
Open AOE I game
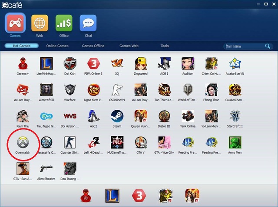164,66
